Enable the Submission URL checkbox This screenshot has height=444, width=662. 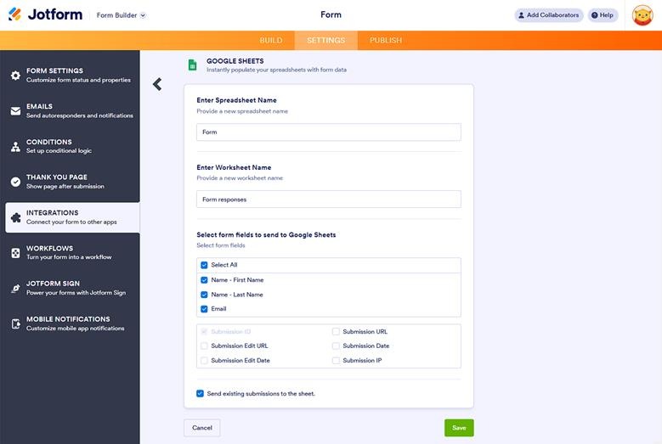[x=336, y=331]
